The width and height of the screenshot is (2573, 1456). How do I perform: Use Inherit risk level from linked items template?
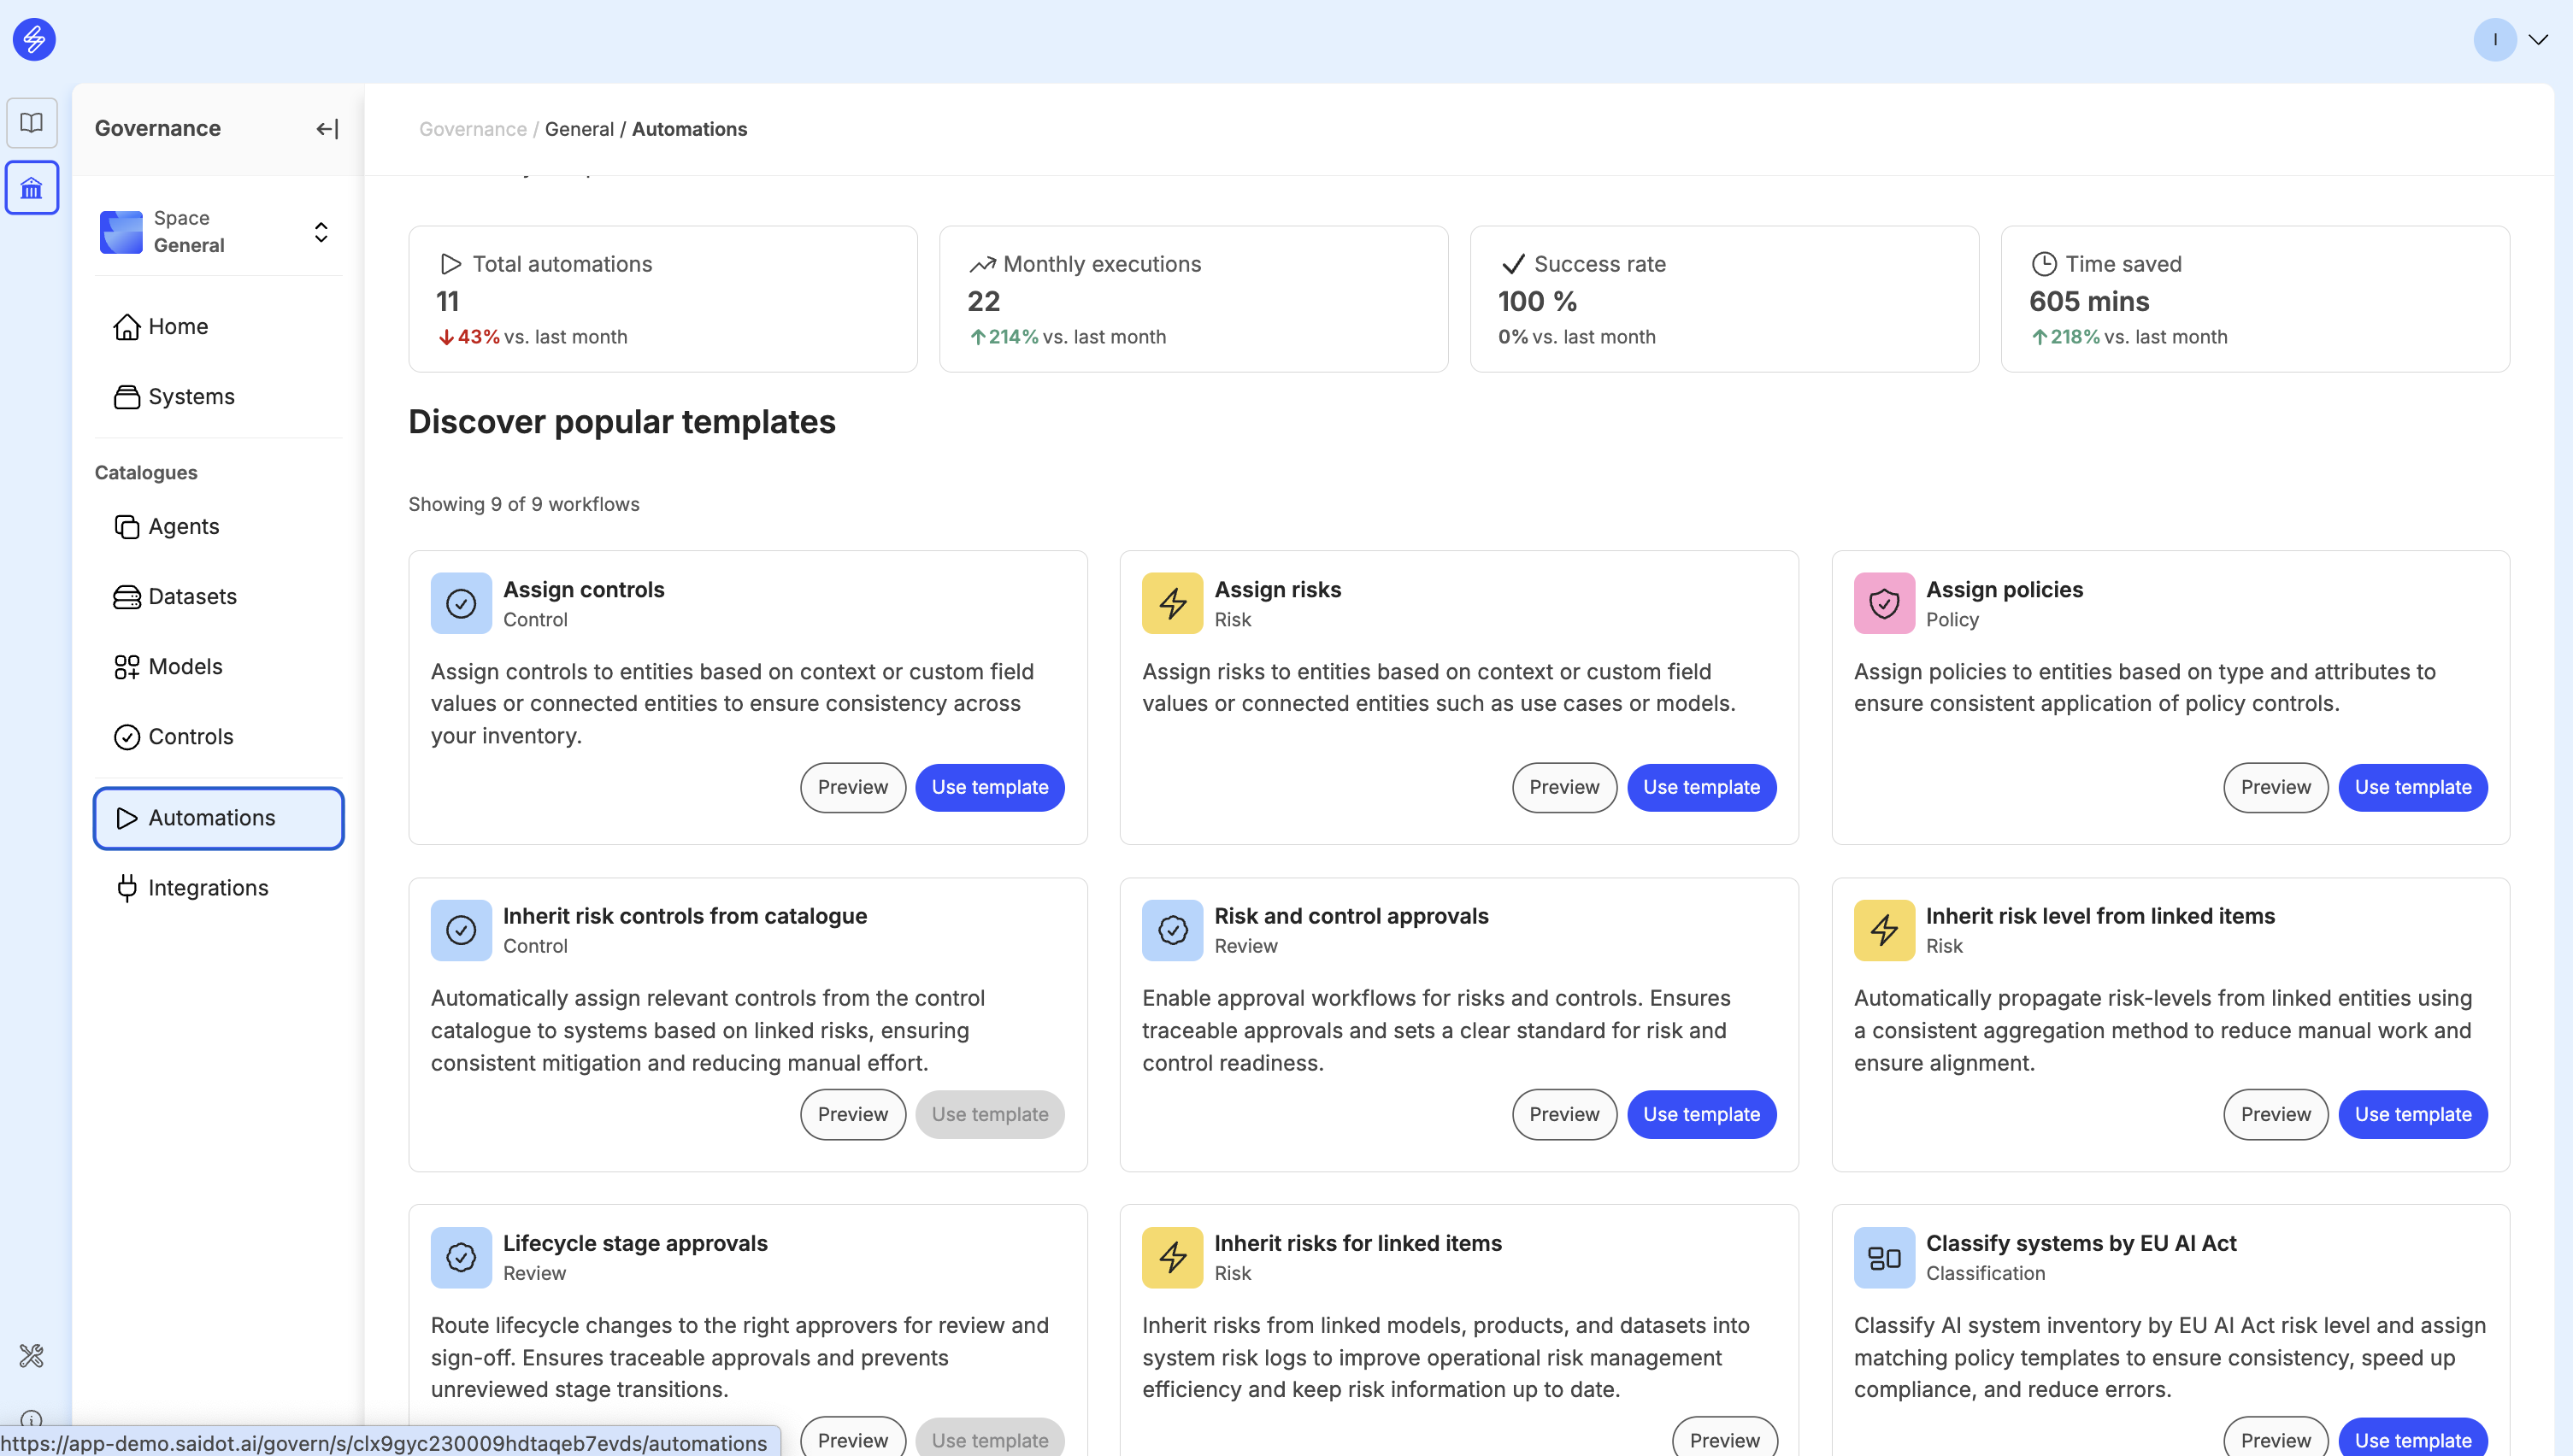pos(2413,1114)
